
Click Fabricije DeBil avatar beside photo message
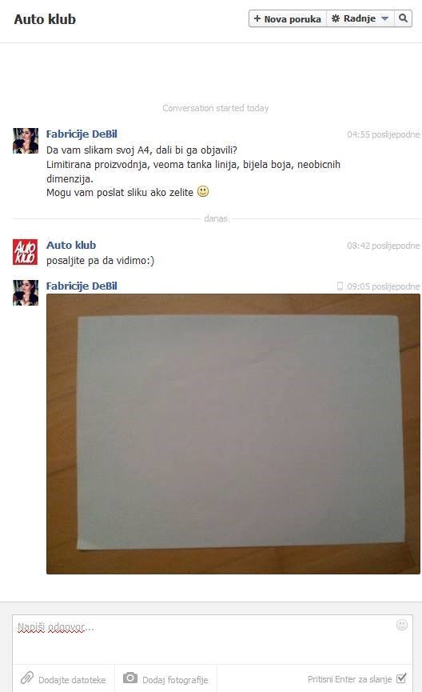click(25, 293)
